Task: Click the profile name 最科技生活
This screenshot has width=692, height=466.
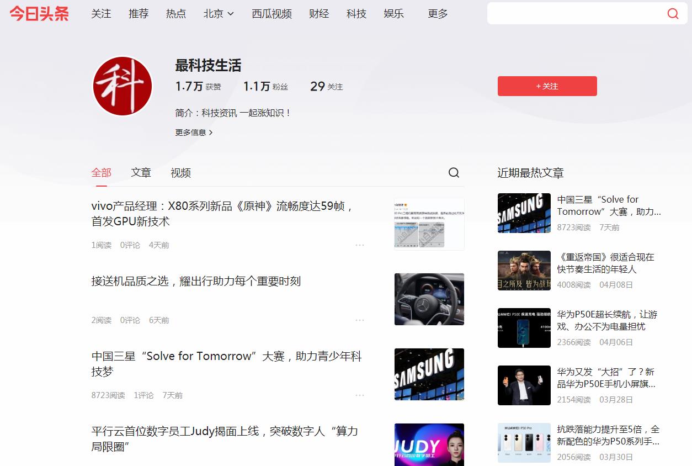Action: point(208,66)
